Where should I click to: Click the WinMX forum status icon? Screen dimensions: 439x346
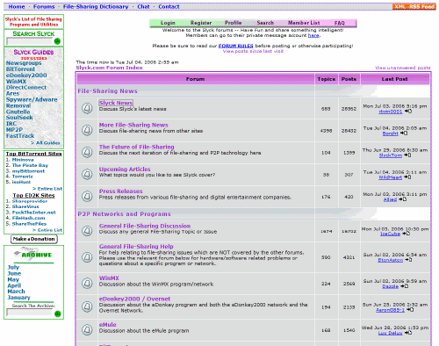(87, 283)
